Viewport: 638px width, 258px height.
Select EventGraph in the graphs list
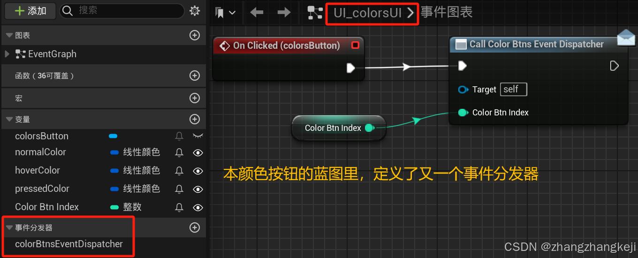pyautogui.click(x=52, y=54)
